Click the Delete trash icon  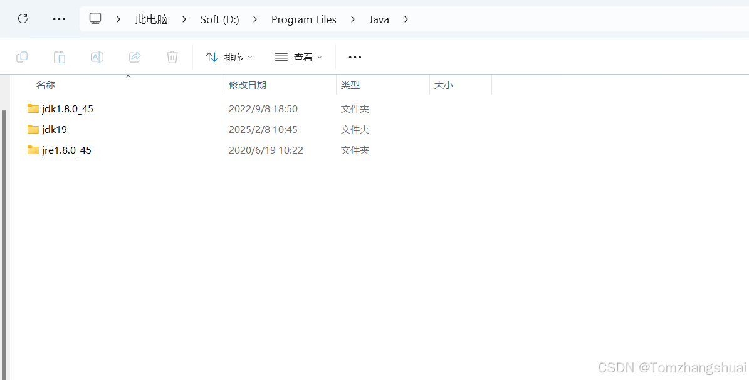tap(172, 56)
